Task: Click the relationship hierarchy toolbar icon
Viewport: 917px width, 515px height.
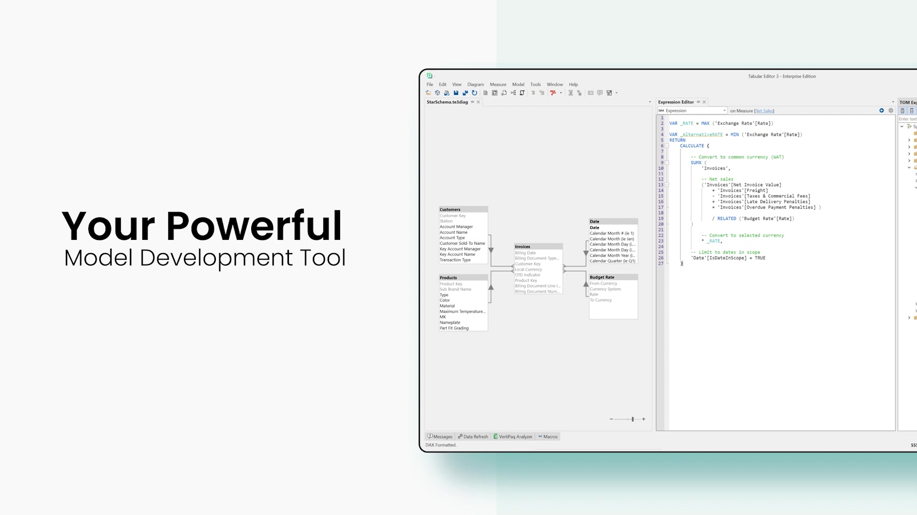Action: (513, 93)
